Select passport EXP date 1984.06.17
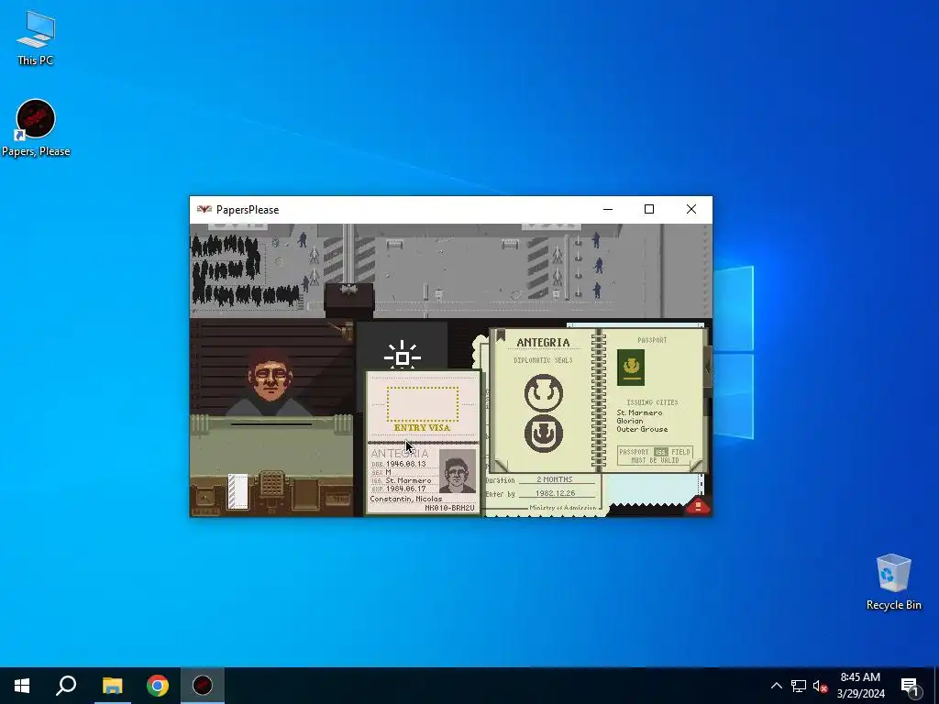The height and width of the screenshot is (704, 939). (x=405, y=489)
